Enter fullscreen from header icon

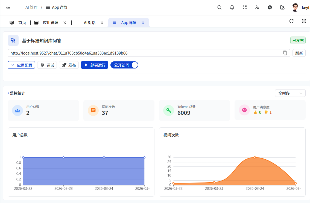pos(245,7)
